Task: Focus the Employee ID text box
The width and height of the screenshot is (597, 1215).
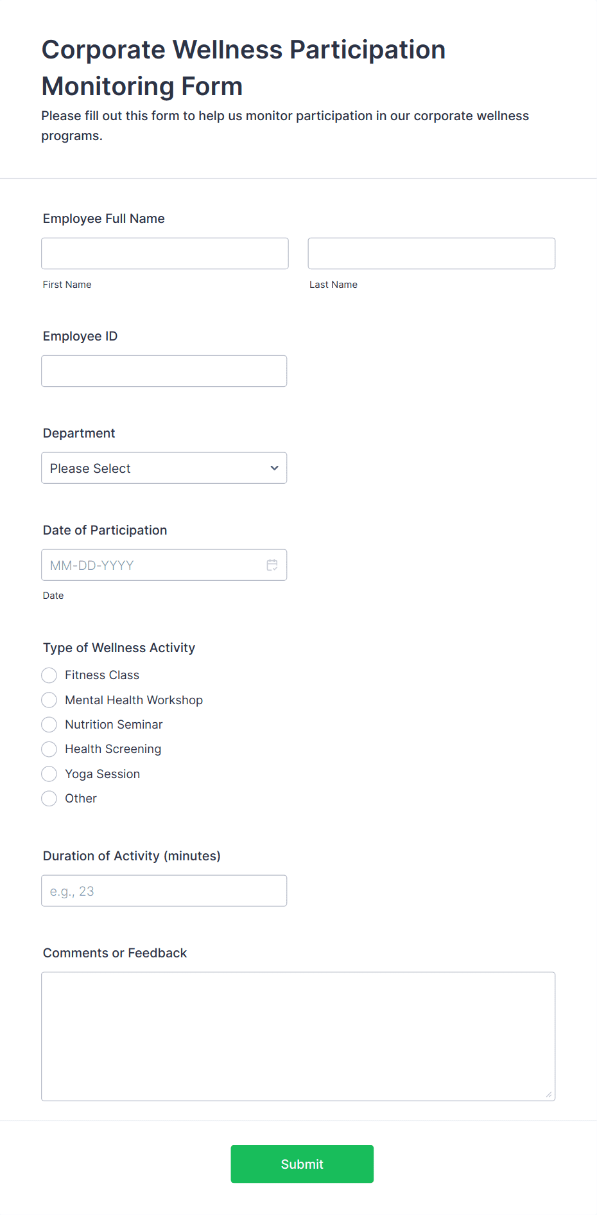Action: (x=164, y=371)
